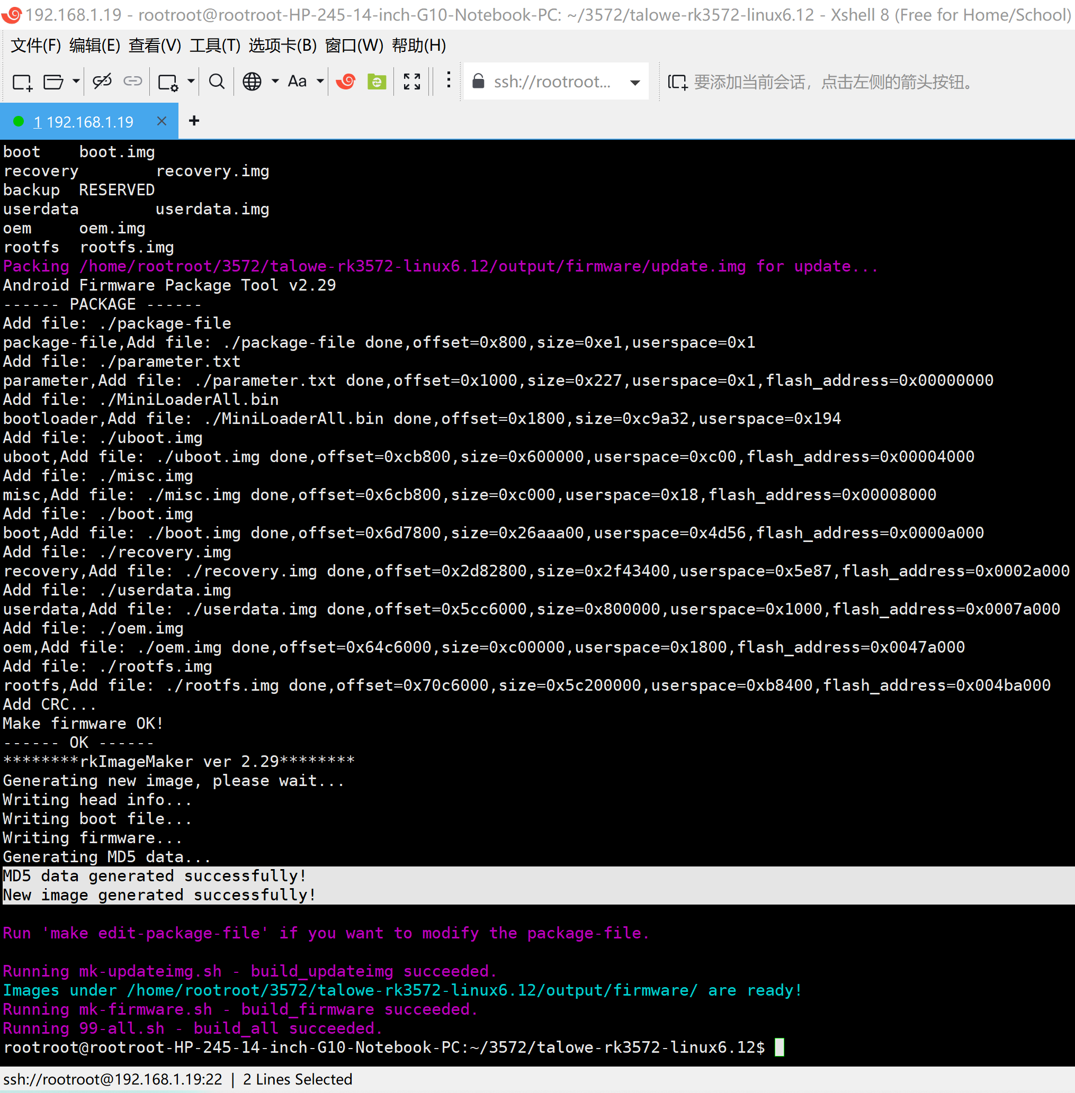This screenshot has width=1075, height=1093.
Task: Click 'Running 99-all.sh - build_all succeeded.' line
Action: (x=193, y=1028)
